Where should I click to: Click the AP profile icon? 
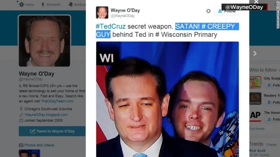255,116
